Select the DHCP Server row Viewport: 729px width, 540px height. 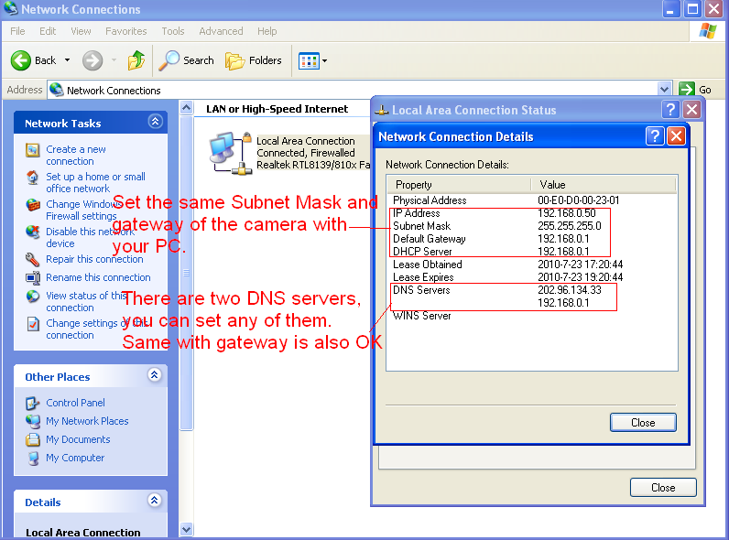531,252
